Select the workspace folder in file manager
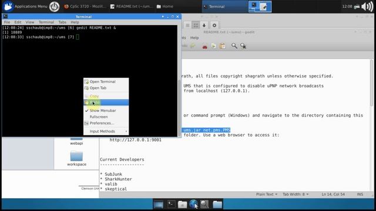This screenshot has width=376, height=211. (x=76, y=159)
